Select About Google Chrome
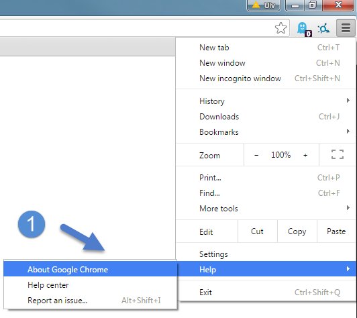Screen dimensions: 357x318 pos(90,270)
